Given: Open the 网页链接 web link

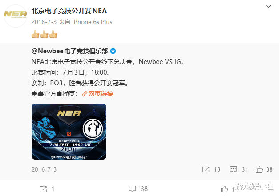Looking at the screenshot, I should 101,94.
